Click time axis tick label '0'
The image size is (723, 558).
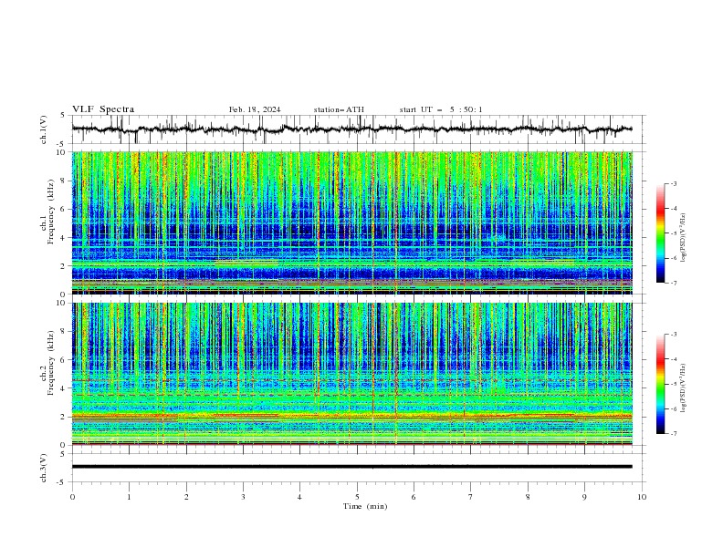point(72,497)
